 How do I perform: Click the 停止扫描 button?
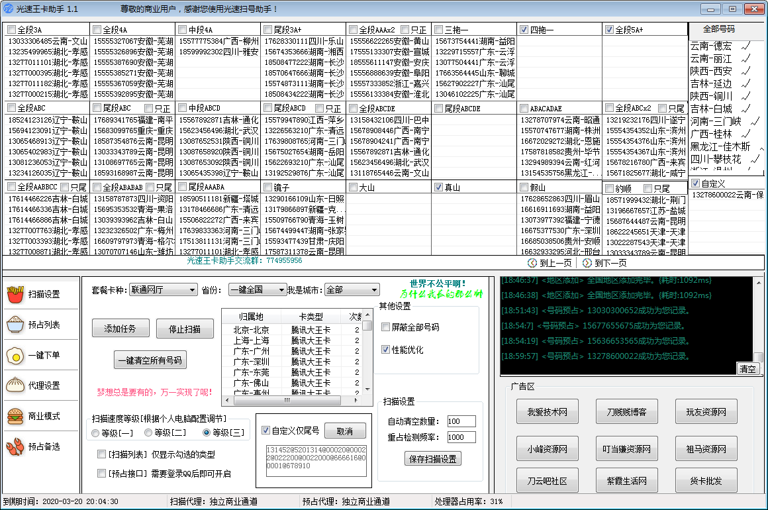[185, 329]
